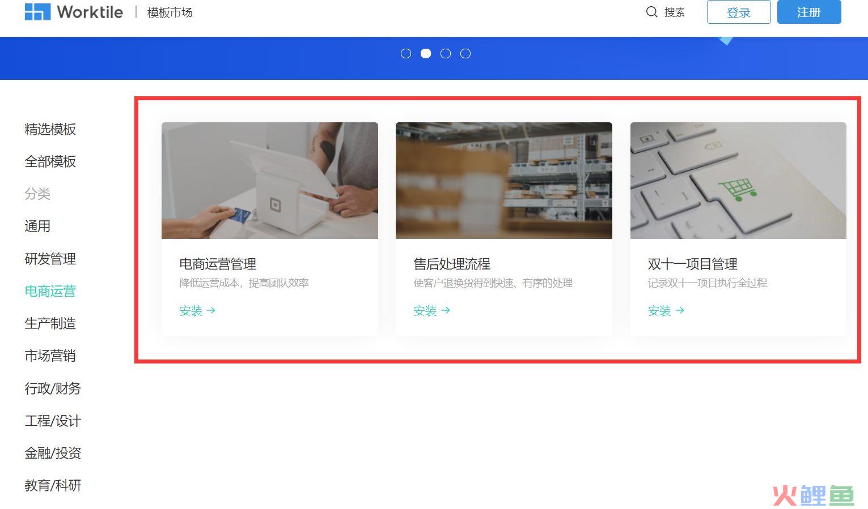Select the fourth carousel dot
The image size is (868, 509).
(x=465, y=53)
